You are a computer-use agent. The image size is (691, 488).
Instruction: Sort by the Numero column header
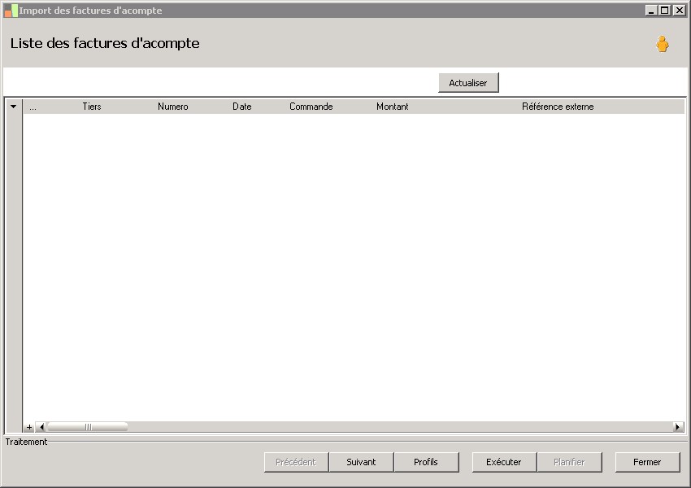172,107
